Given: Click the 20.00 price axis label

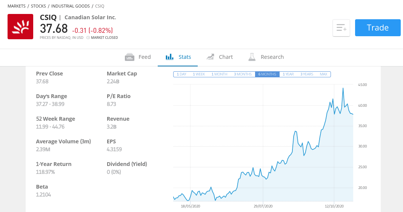Looking at the screenshot, I should pyautogui.click(x=362, y=187).
